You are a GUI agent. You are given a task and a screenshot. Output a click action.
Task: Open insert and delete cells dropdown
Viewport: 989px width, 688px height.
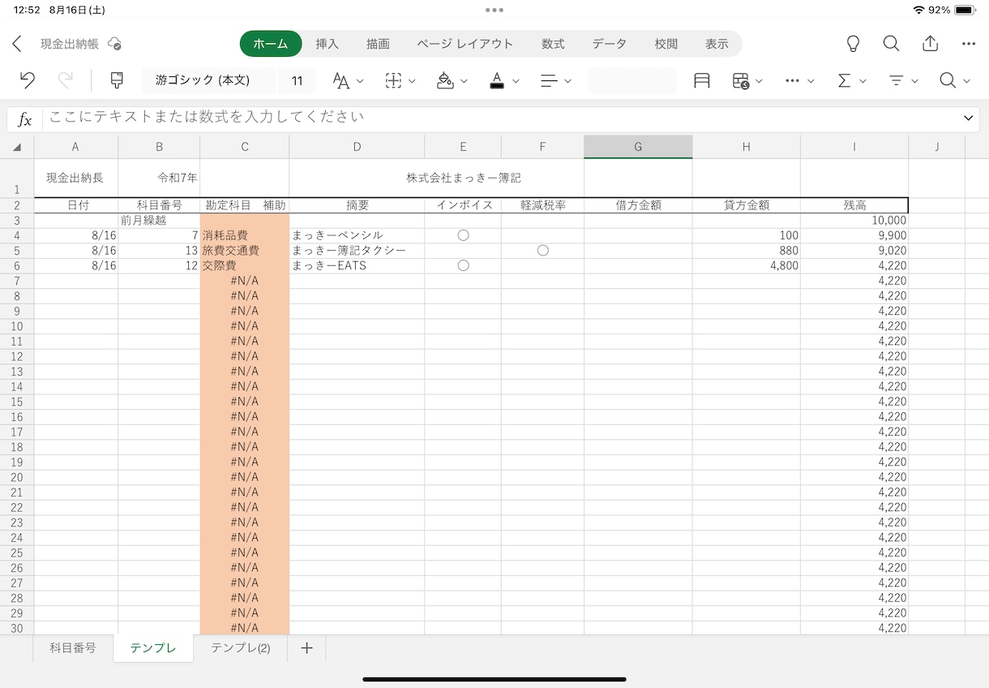(x=747, y=80)
